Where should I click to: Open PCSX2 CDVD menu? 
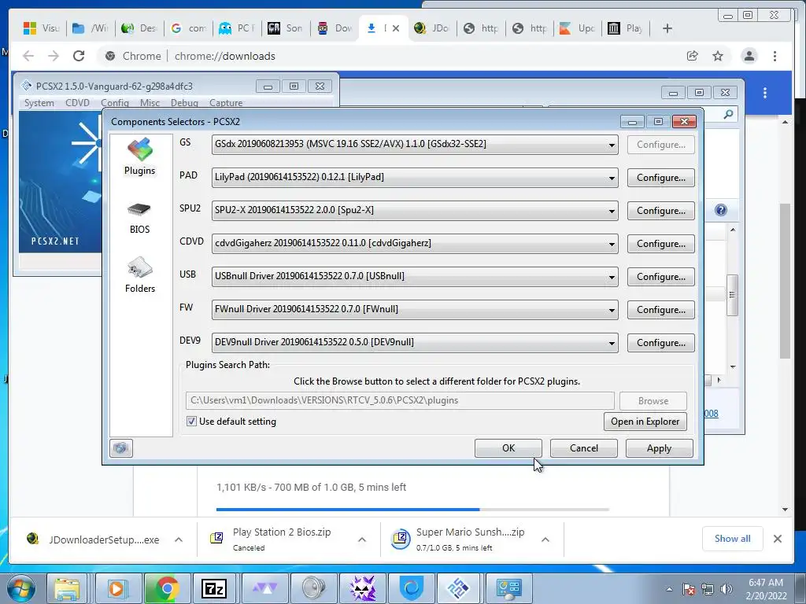pos(78,103)
